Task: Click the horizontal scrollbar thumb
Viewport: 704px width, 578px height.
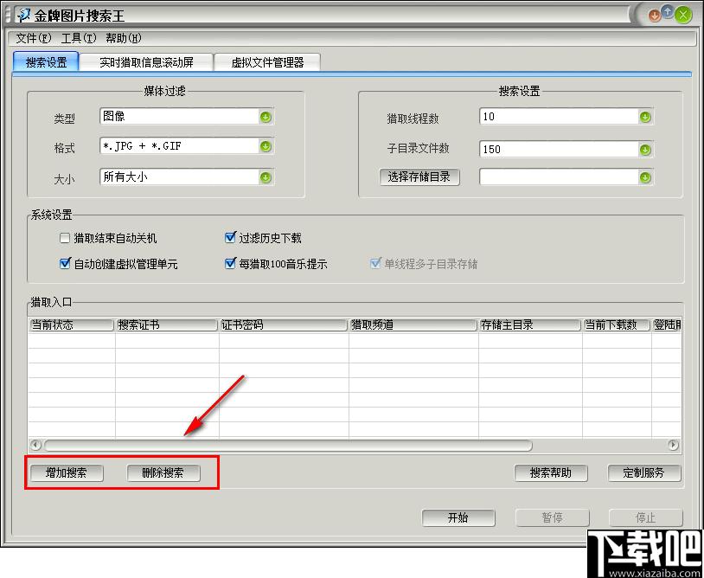Action: (288, 446)
